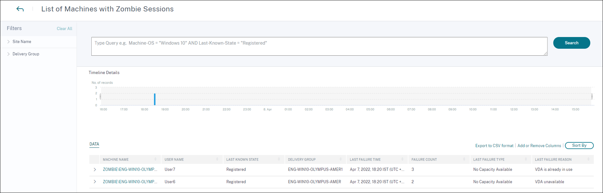Sort by Last Failure Reason column icon

[588, 159]
